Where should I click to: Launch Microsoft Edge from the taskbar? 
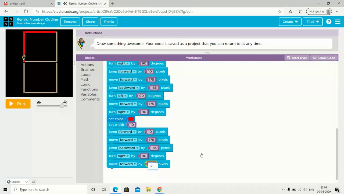pyautogui.click(x=115, y=189)
